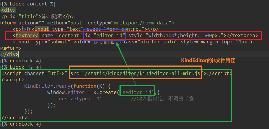Viewport: 269px width, 129px height.
Task: Click type="text" on the 标题 input line
Action: (68, 29)
